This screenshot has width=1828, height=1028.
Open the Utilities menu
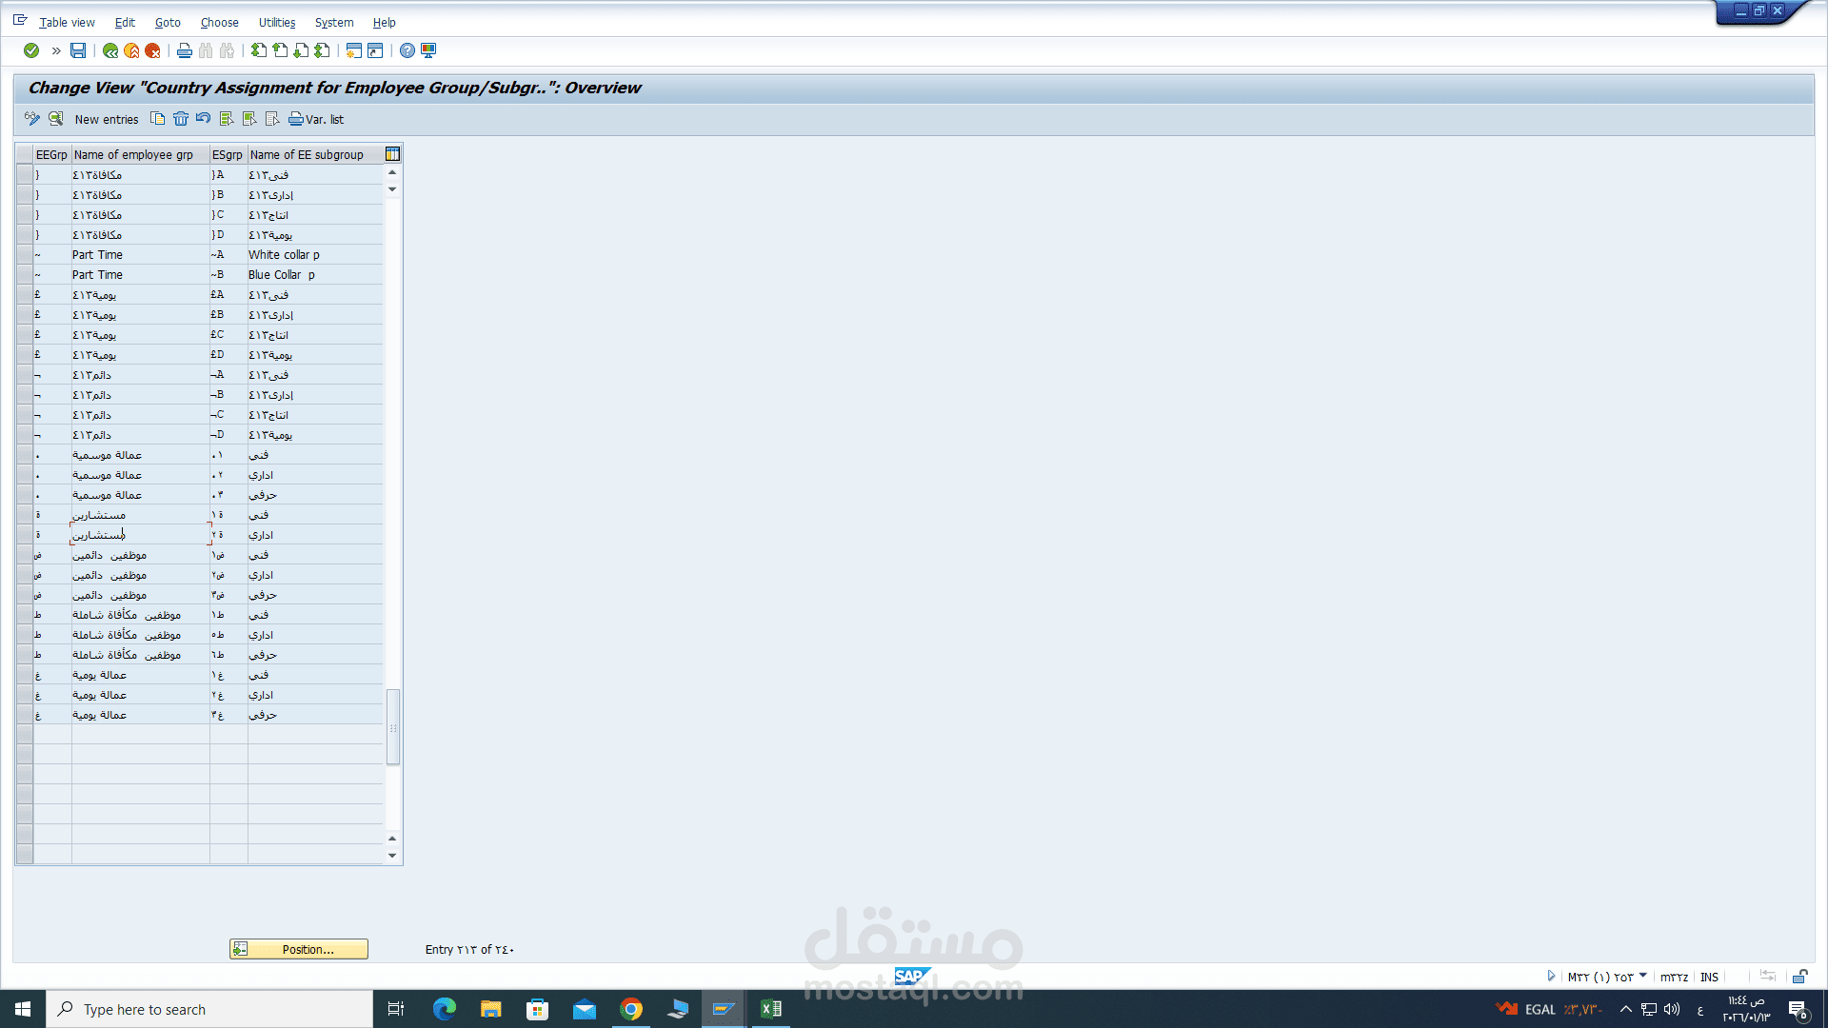coord(276,22)
